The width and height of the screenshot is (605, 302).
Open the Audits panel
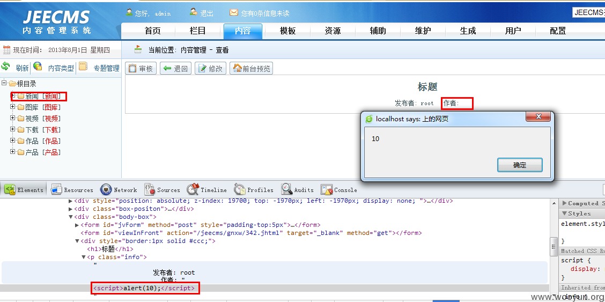[297, 190]
